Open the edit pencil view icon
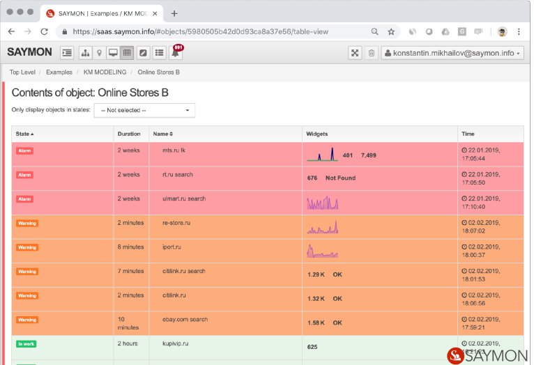 click(x=144, y=53)
